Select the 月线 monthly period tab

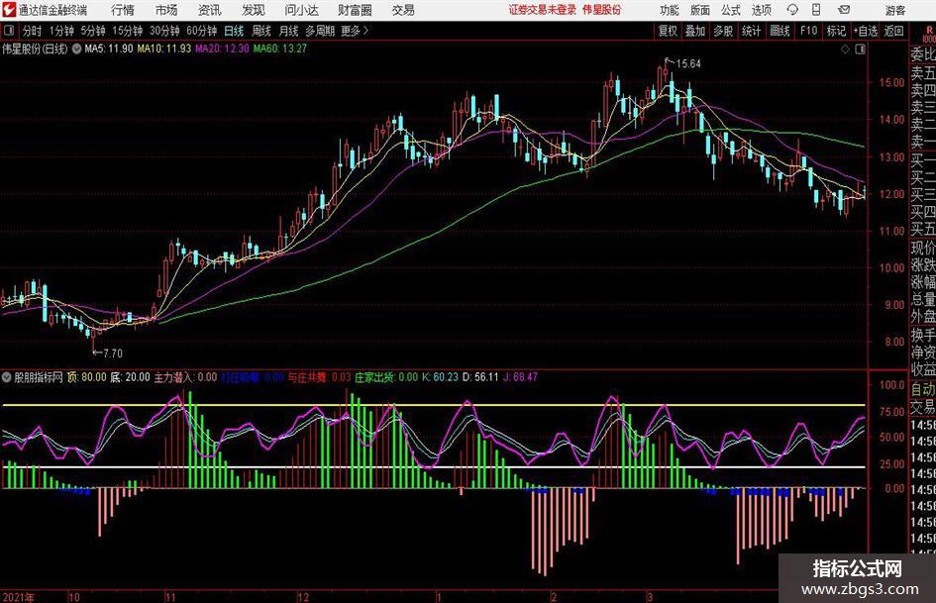click(288, 31)
